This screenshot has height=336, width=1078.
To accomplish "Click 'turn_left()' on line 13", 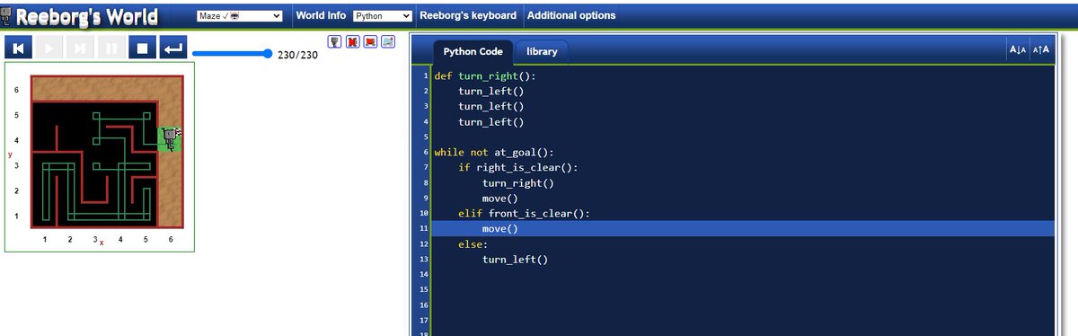I will click(x=516, y=260).
